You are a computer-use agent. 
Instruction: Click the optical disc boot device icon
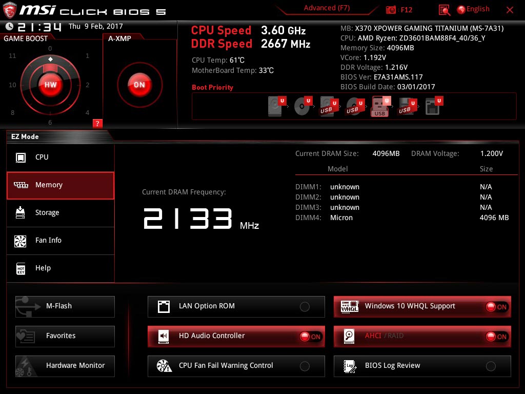[x=302, y=106]
